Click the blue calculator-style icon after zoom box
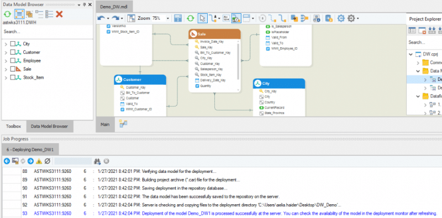The image size is (442, 218). point(177,18)
